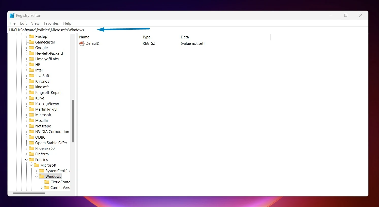Click the KsoLogViewer folder icon

coord(31,104)
